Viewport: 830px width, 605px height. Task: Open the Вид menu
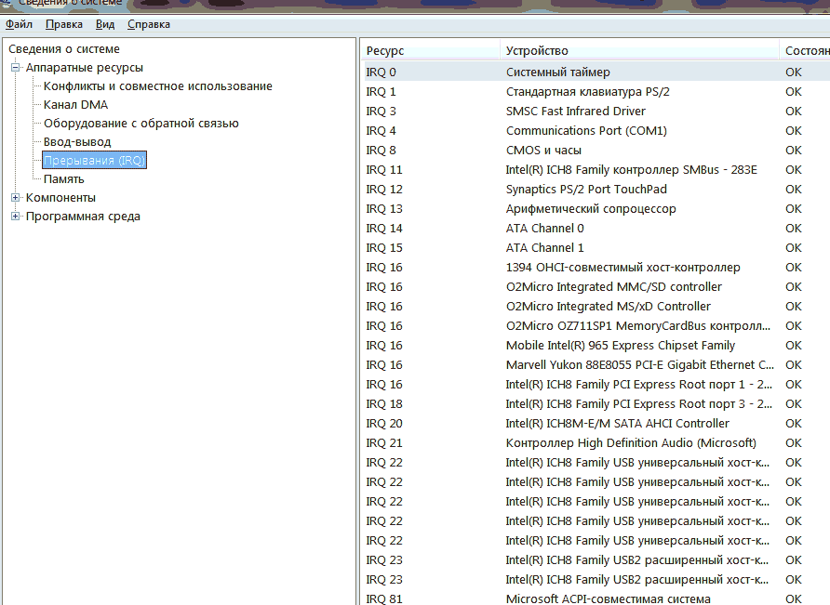pyautogui.click(x=105, y=24)
